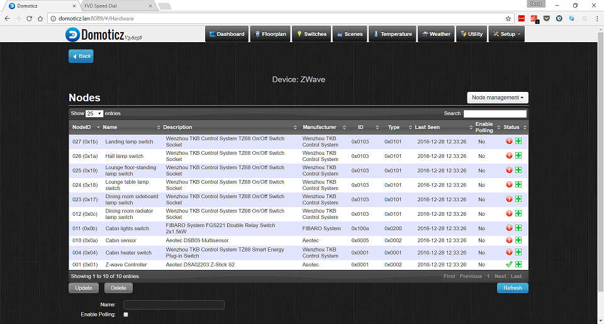Click green plus icon for Lounge table lamp switch
The image size is (604, 324).
tap(518, 184)
